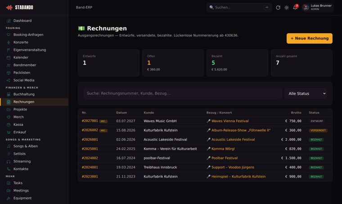This screenshot has height=204, width=342.
Task: Click the Equipment sidebar icon
Action: tap(9, 198)
